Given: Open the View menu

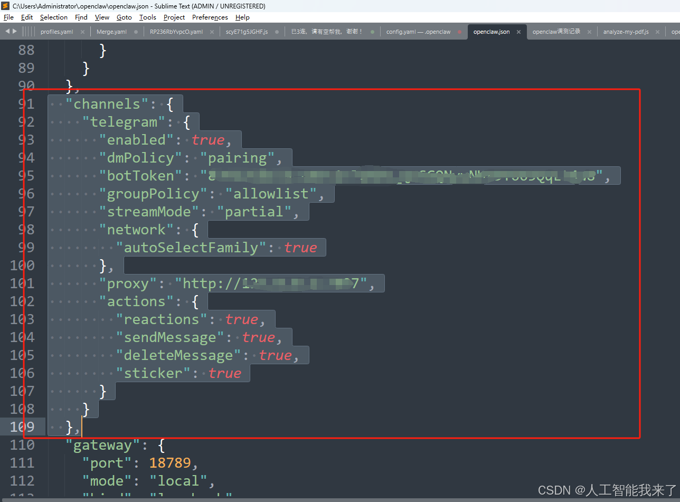Looking at the screenshot, I should [102, 17].
